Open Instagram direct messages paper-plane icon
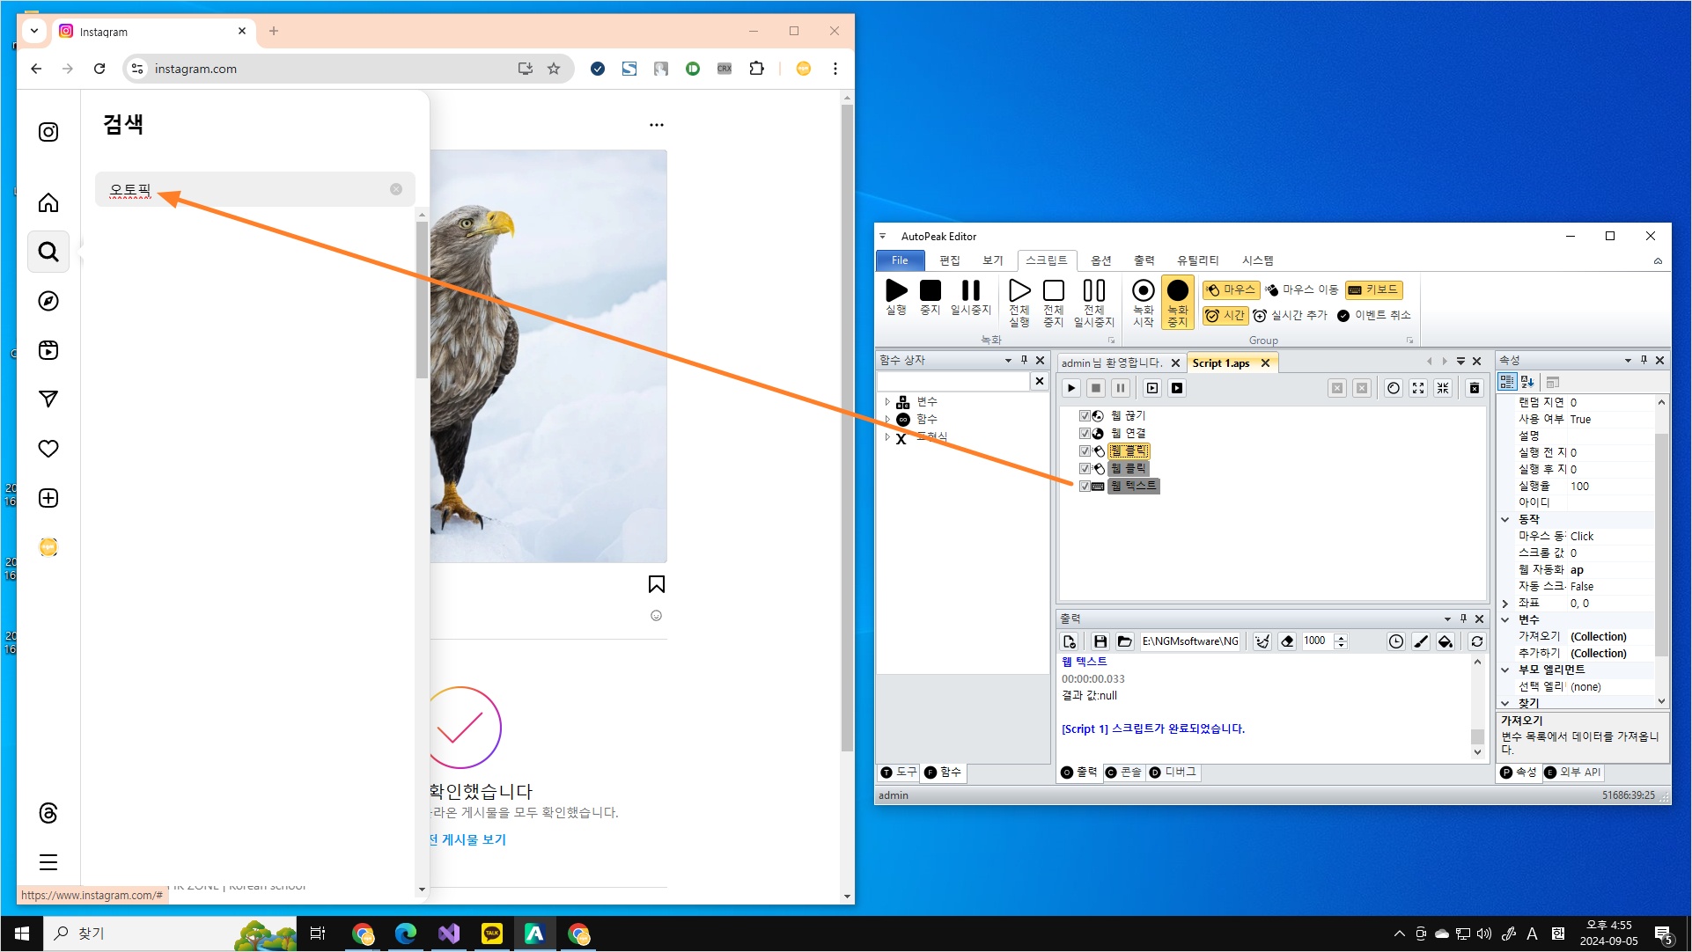The image size is (1692, 952). [x=48, y=399]
